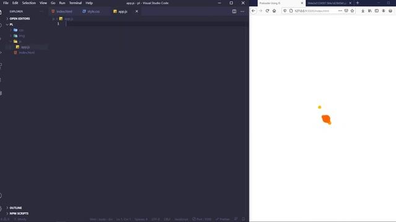Expand the OPEN EDITORS section

[20, 18]
